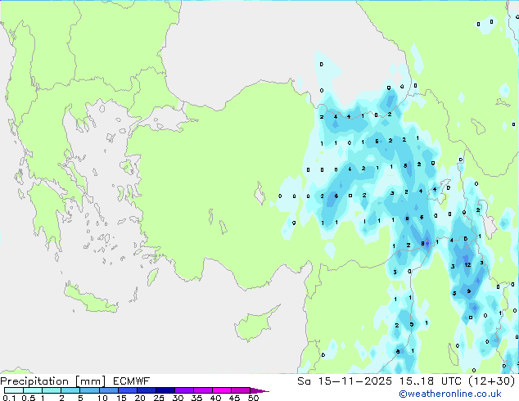Click the 'Precipitation [mm]' title text

click(x=53, y=381)
